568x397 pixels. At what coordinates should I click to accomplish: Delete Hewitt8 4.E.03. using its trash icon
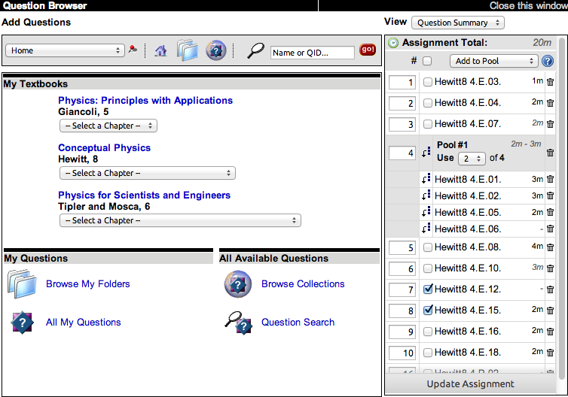click(550, 82)
